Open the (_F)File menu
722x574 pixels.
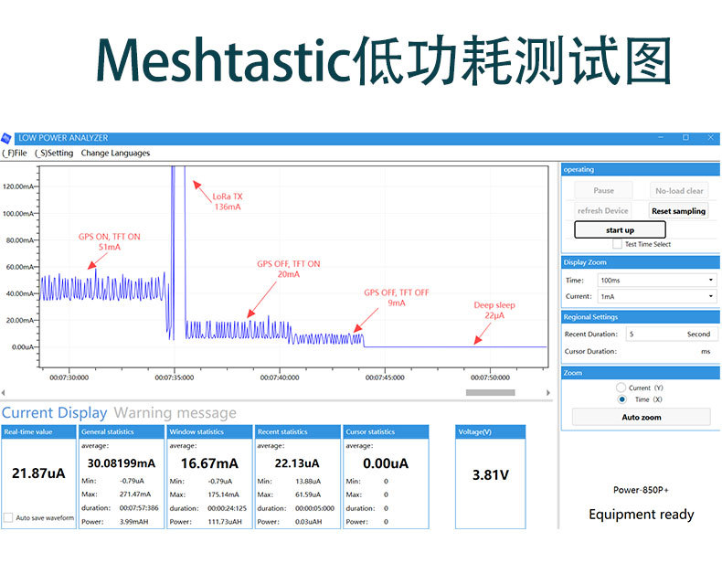point(15,153)
